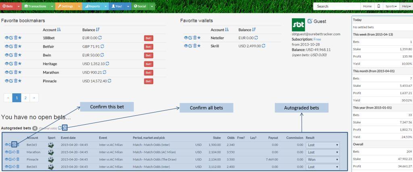
Task: Delete the Bwin bookmaker account
Action: pyautogui.click(x=16, y=55)
